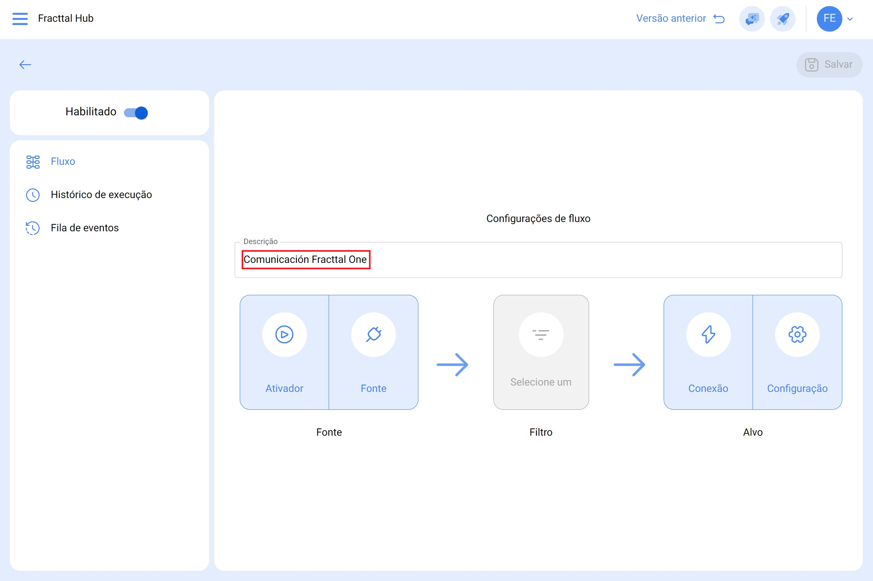The height and width of the screenshot is (581, 873).
Task: Open the Fonte card label
Action: [373, 388]
